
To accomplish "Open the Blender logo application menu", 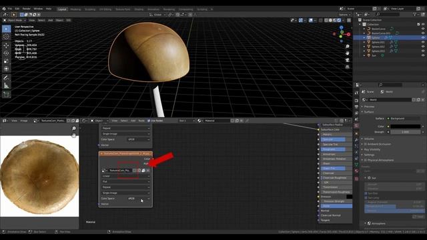I will (4, 9).
